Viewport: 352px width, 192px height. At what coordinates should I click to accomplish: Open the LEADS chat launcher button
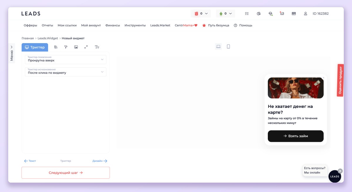[x=335, y=176]
